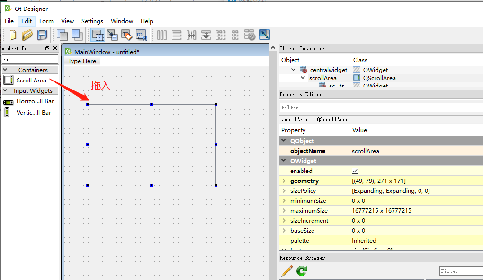The width and height of the screenshot is (483, 280).
Task: Select the Edit Signals/Slots mode icon
Action: (x=112, y=35)
